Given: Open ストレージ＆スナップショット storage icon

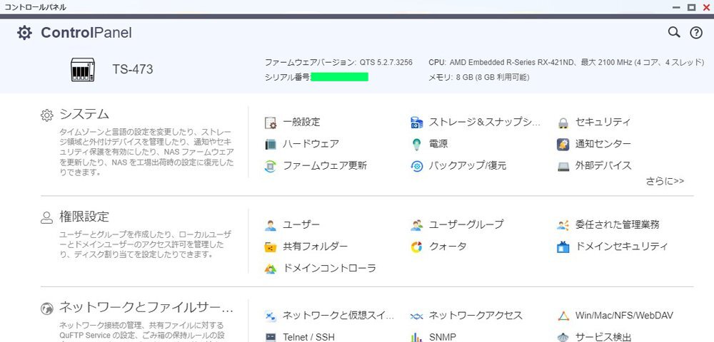Looking at the screenshot, I should pyautogui.click(x=417, y=123).
